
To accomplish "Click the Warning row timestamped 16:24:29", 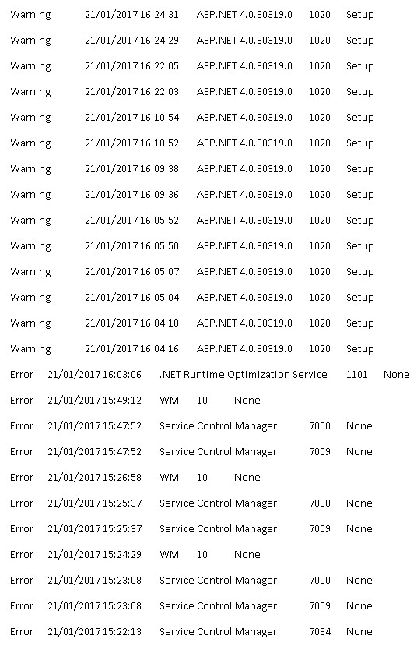I will pyautogui.click(x=192, y=41).
